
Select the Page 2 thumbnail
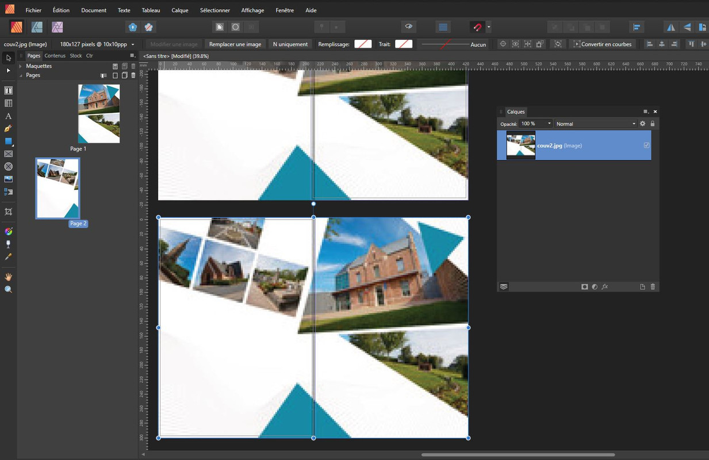coord(58,189)
